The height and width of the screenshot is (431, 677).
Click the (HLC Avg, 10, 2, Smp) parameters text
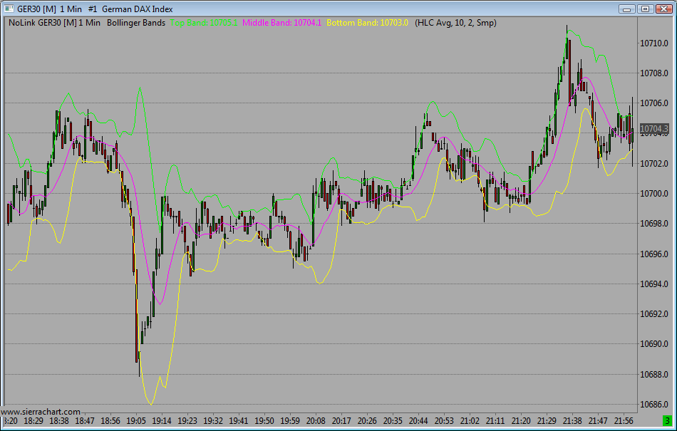coord(455,23)
